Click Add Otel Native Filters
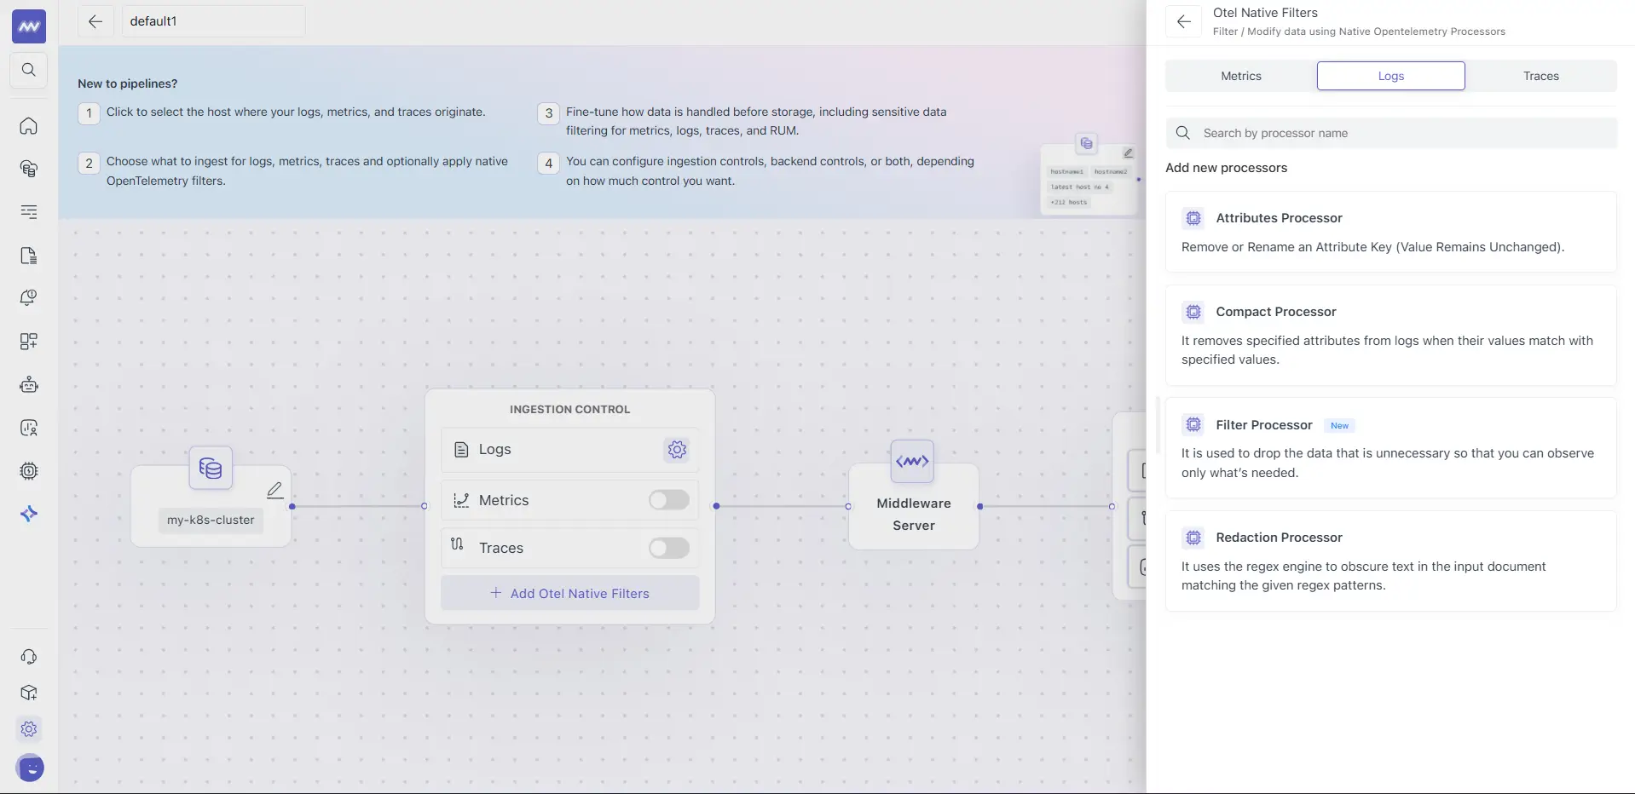 tap(569, 593)
